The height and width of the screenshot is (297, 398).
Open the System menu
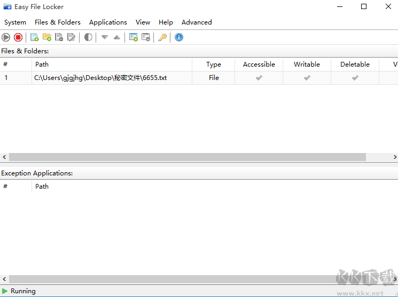[x=15, y=22]
